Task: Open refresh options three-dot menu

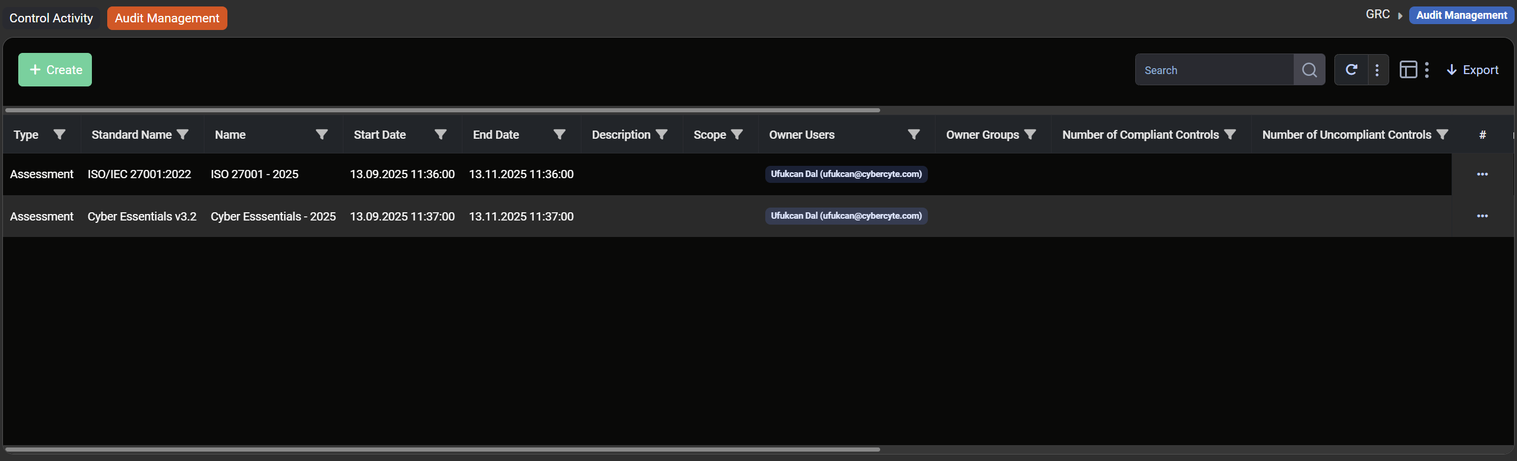Action: click(1377, 70)
